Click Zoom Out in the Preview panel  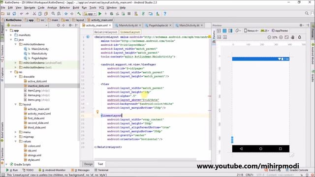[x=269, y=37]
